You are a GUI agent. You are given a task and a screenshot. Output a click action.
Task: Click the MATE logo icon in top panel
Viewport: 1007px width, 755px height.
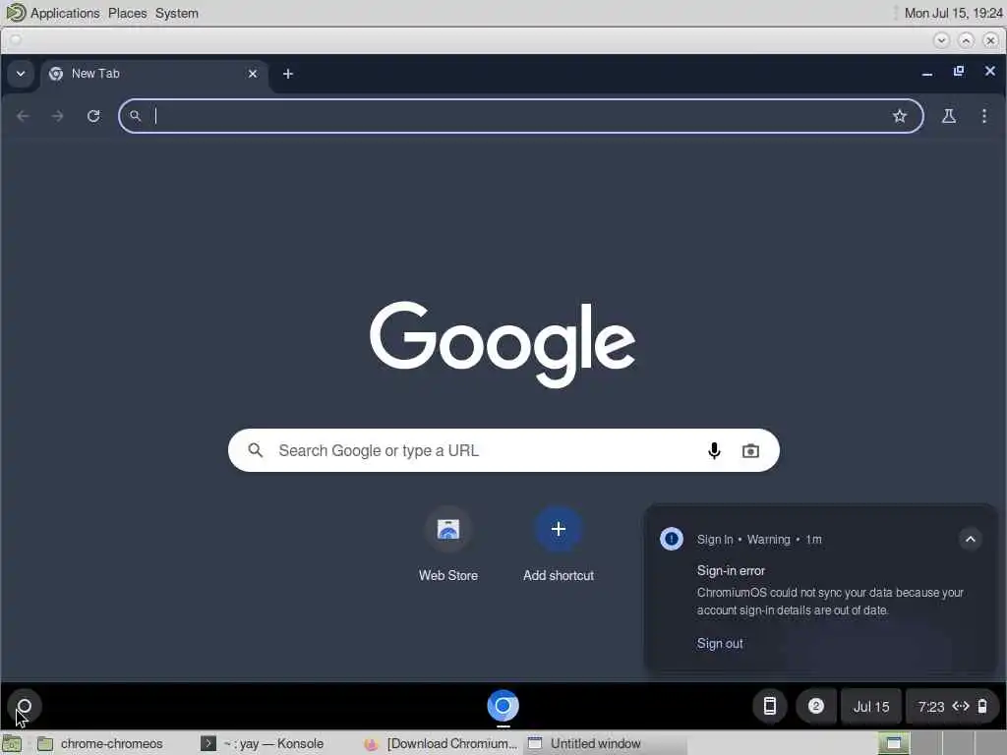click(16, 12)
